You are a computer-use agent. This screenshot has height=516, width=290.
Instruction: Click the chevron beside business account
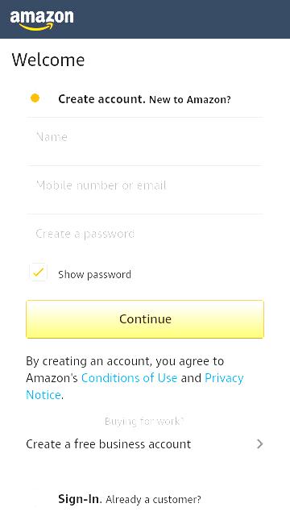pyautogui.click(x=259, y=444)
